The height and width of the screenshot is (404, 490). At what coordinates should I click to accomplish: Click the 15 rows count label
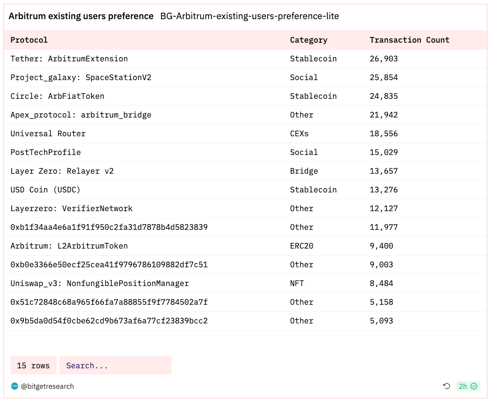(33, 365)
